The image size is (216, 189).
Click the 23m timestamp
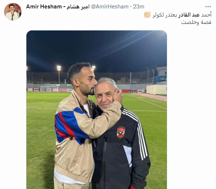point(139,7)
